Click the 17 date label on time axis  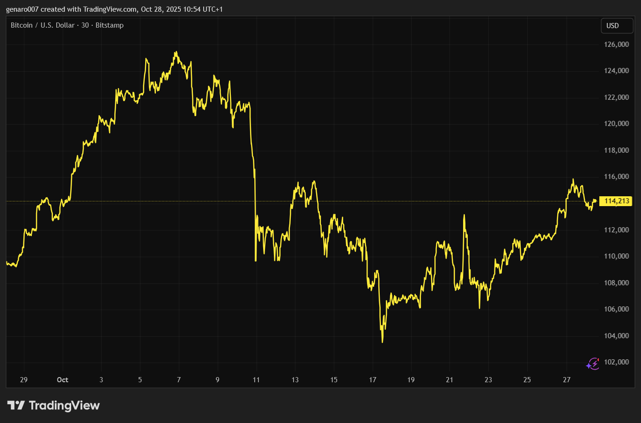pyautogui.click(x=373, y=380)
